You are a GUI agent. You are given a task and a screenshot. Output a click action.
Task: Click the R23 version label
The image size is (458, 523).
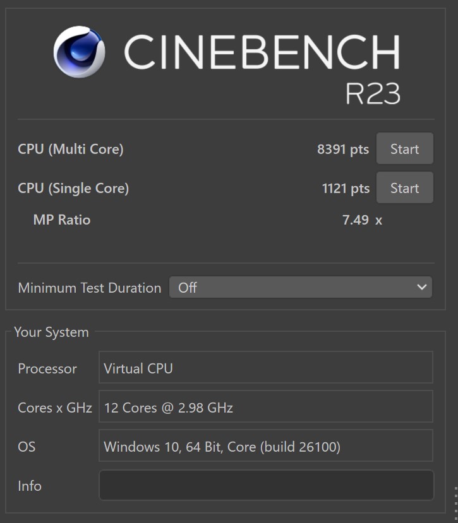click(x=373, y=94)
